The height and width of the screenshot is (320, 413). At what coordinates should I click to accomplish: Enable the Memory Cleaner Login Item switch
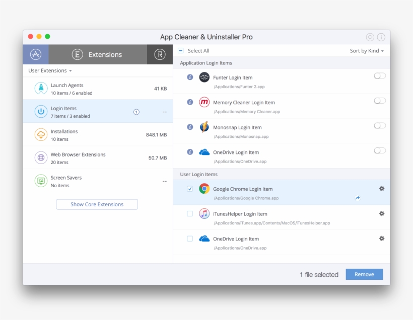pos(380,101)
